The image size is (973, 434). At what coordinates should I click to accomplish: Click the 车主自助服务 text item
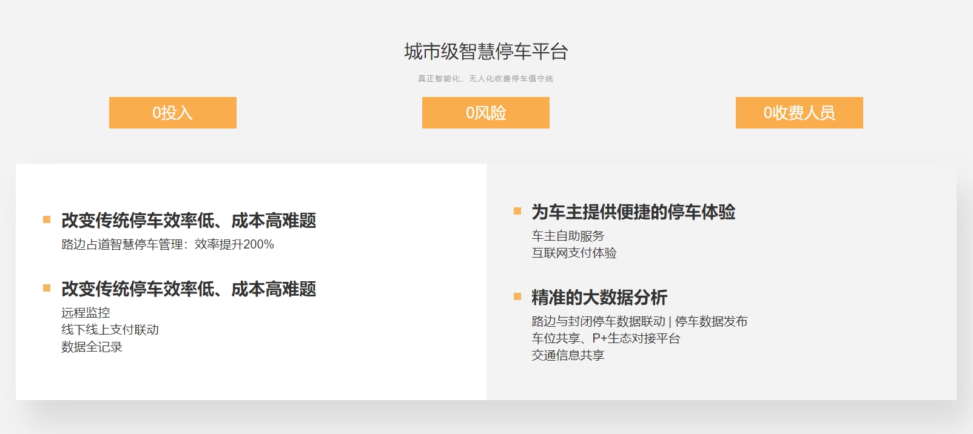point(568,236)
